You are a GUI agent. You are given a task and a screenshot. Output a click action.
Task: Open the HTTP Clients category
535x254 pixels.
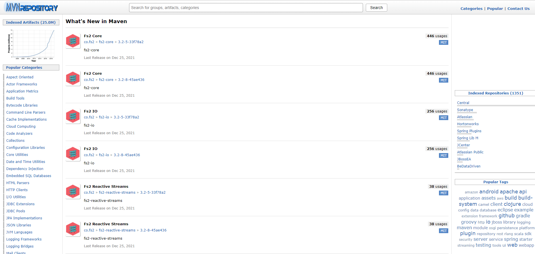17,190
